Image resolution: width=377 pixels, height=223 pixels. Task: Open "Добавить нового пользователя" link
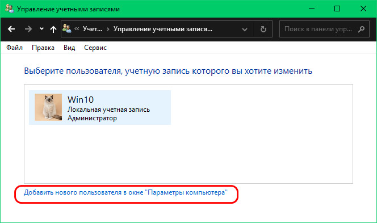pos(125,192)
